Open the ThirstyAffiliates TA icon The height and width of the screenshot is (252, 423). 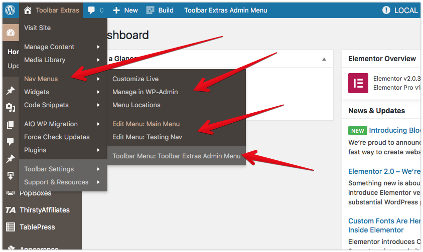click(x=11, y=210)
